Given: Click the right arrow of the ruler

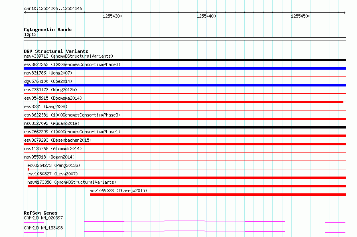Looking at the screenshot, I should [344, 13].
